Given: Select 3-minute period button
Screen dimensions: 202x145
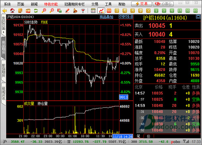Looking at the screenshot, I should point(164,10).
